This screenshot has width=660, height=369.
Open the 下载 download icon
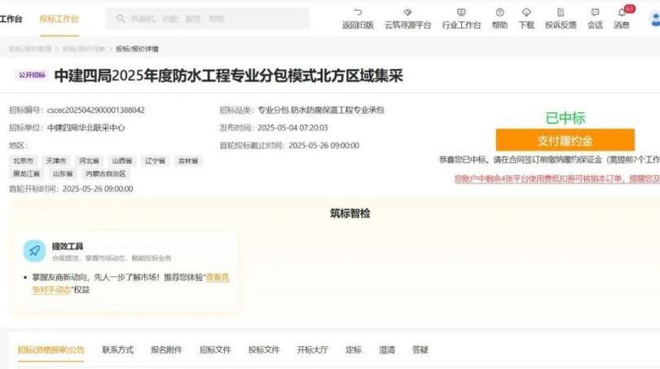[526, 13]
